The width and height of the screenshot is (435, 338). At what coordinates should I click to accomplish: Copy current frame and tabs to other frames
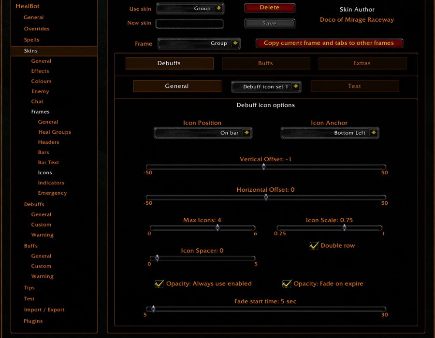tap(329, 43)
